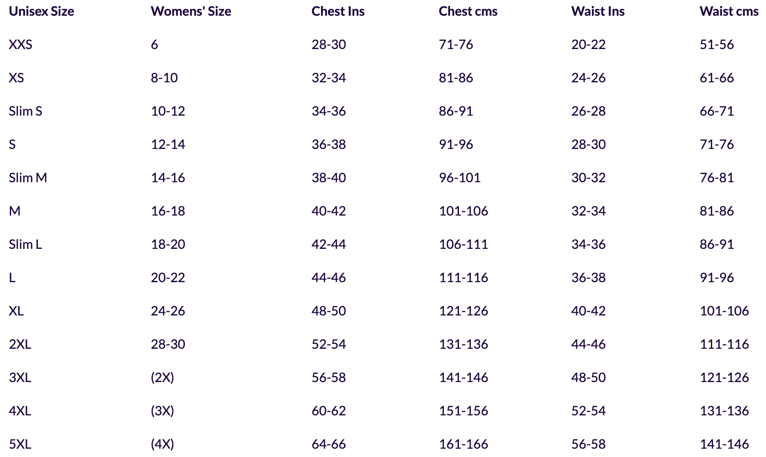Image resolution: width=766 pixels, height=457 pixels.
Task: Select the XXS unisex size cell
Action: click(20, 44)
